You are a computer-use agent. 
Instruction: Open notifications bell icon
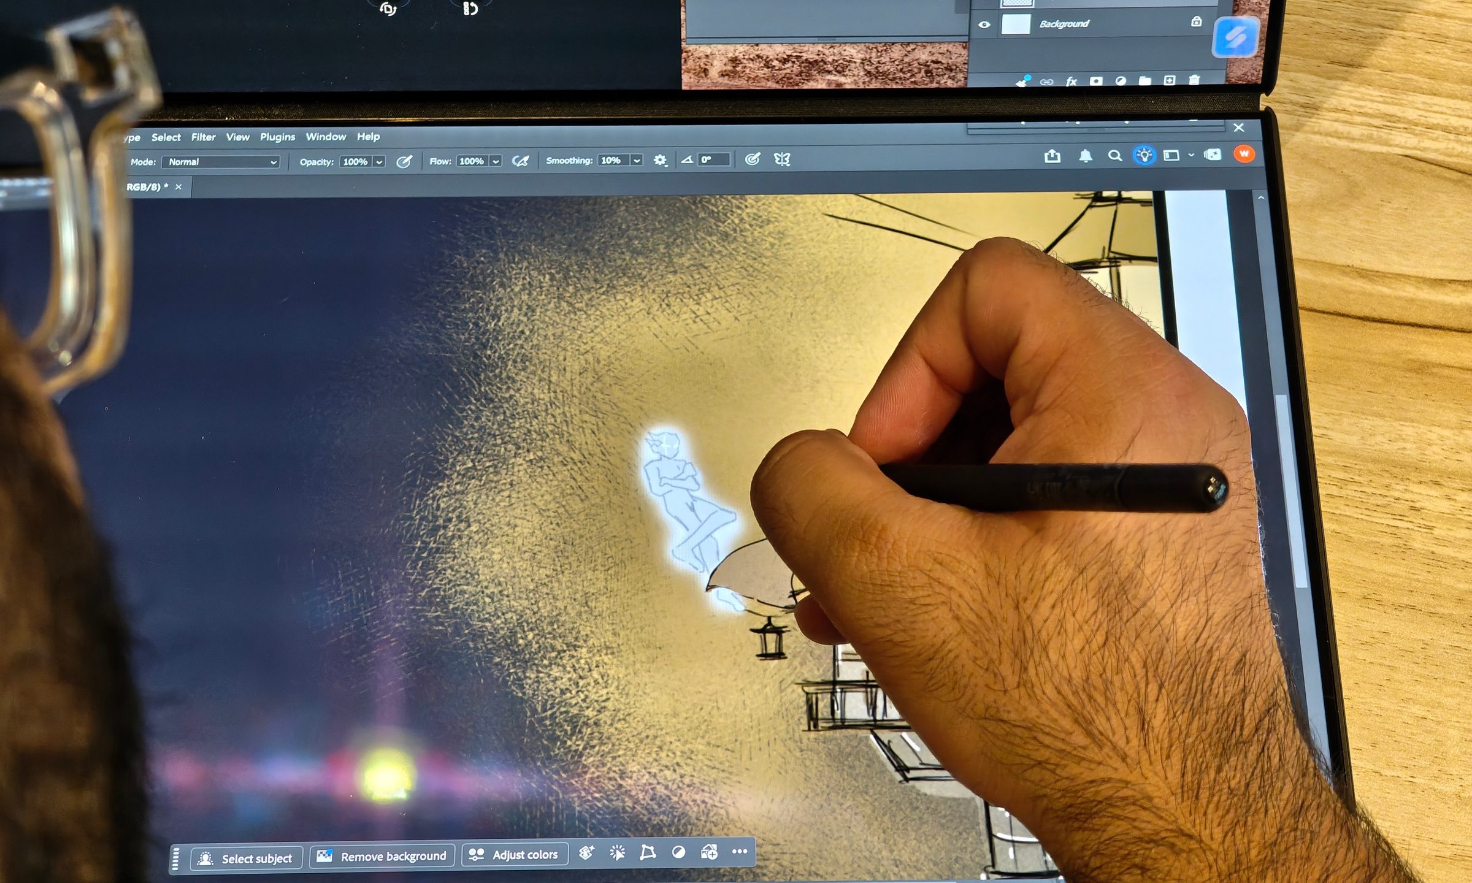(x=1085, y=156)
